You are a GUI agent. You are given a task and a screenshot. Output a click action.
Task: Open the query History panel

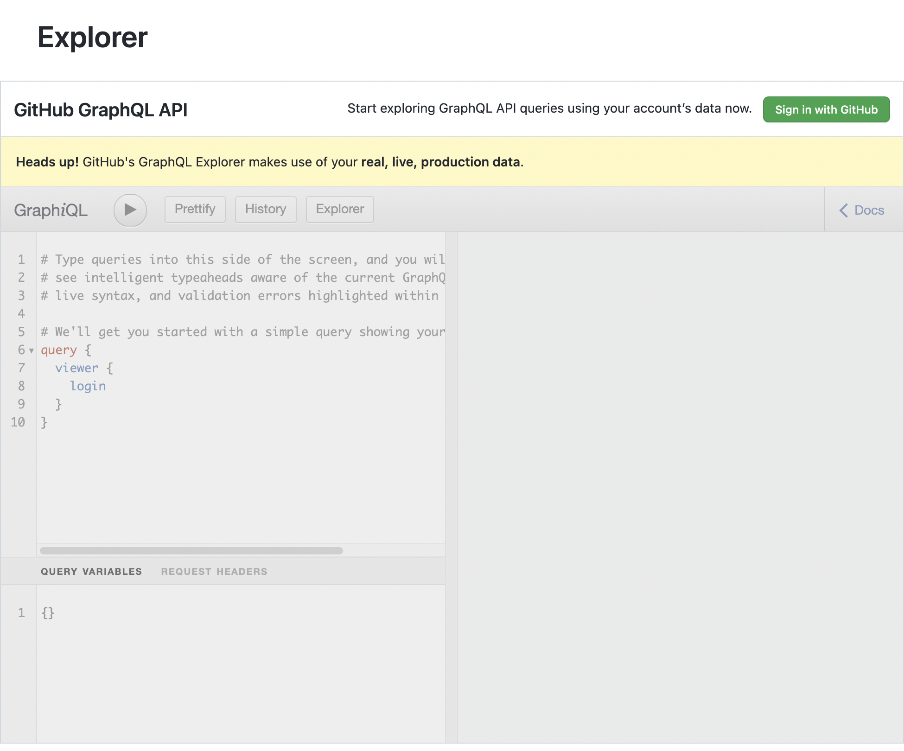click(x=265, y=209)
